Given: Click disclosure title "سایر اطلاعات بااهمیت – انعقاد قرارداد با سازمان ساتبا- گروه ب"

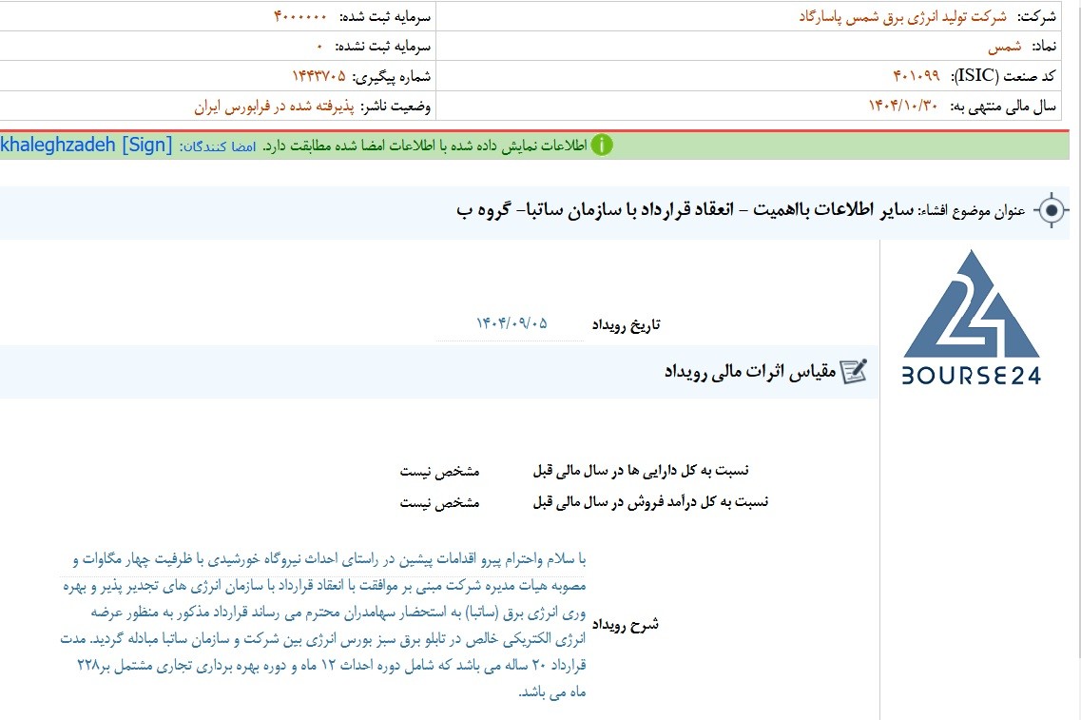Looking at the screenshot, I should [x=685, y=209].
